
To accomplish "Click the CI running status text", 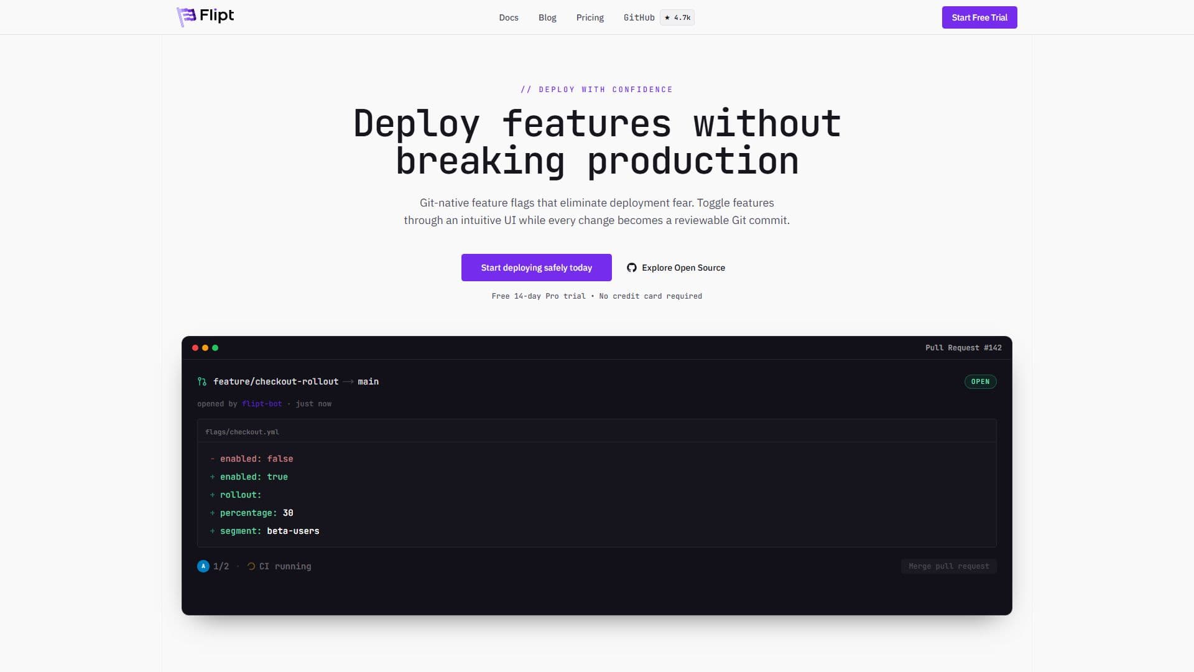I will tap(285, 566).
